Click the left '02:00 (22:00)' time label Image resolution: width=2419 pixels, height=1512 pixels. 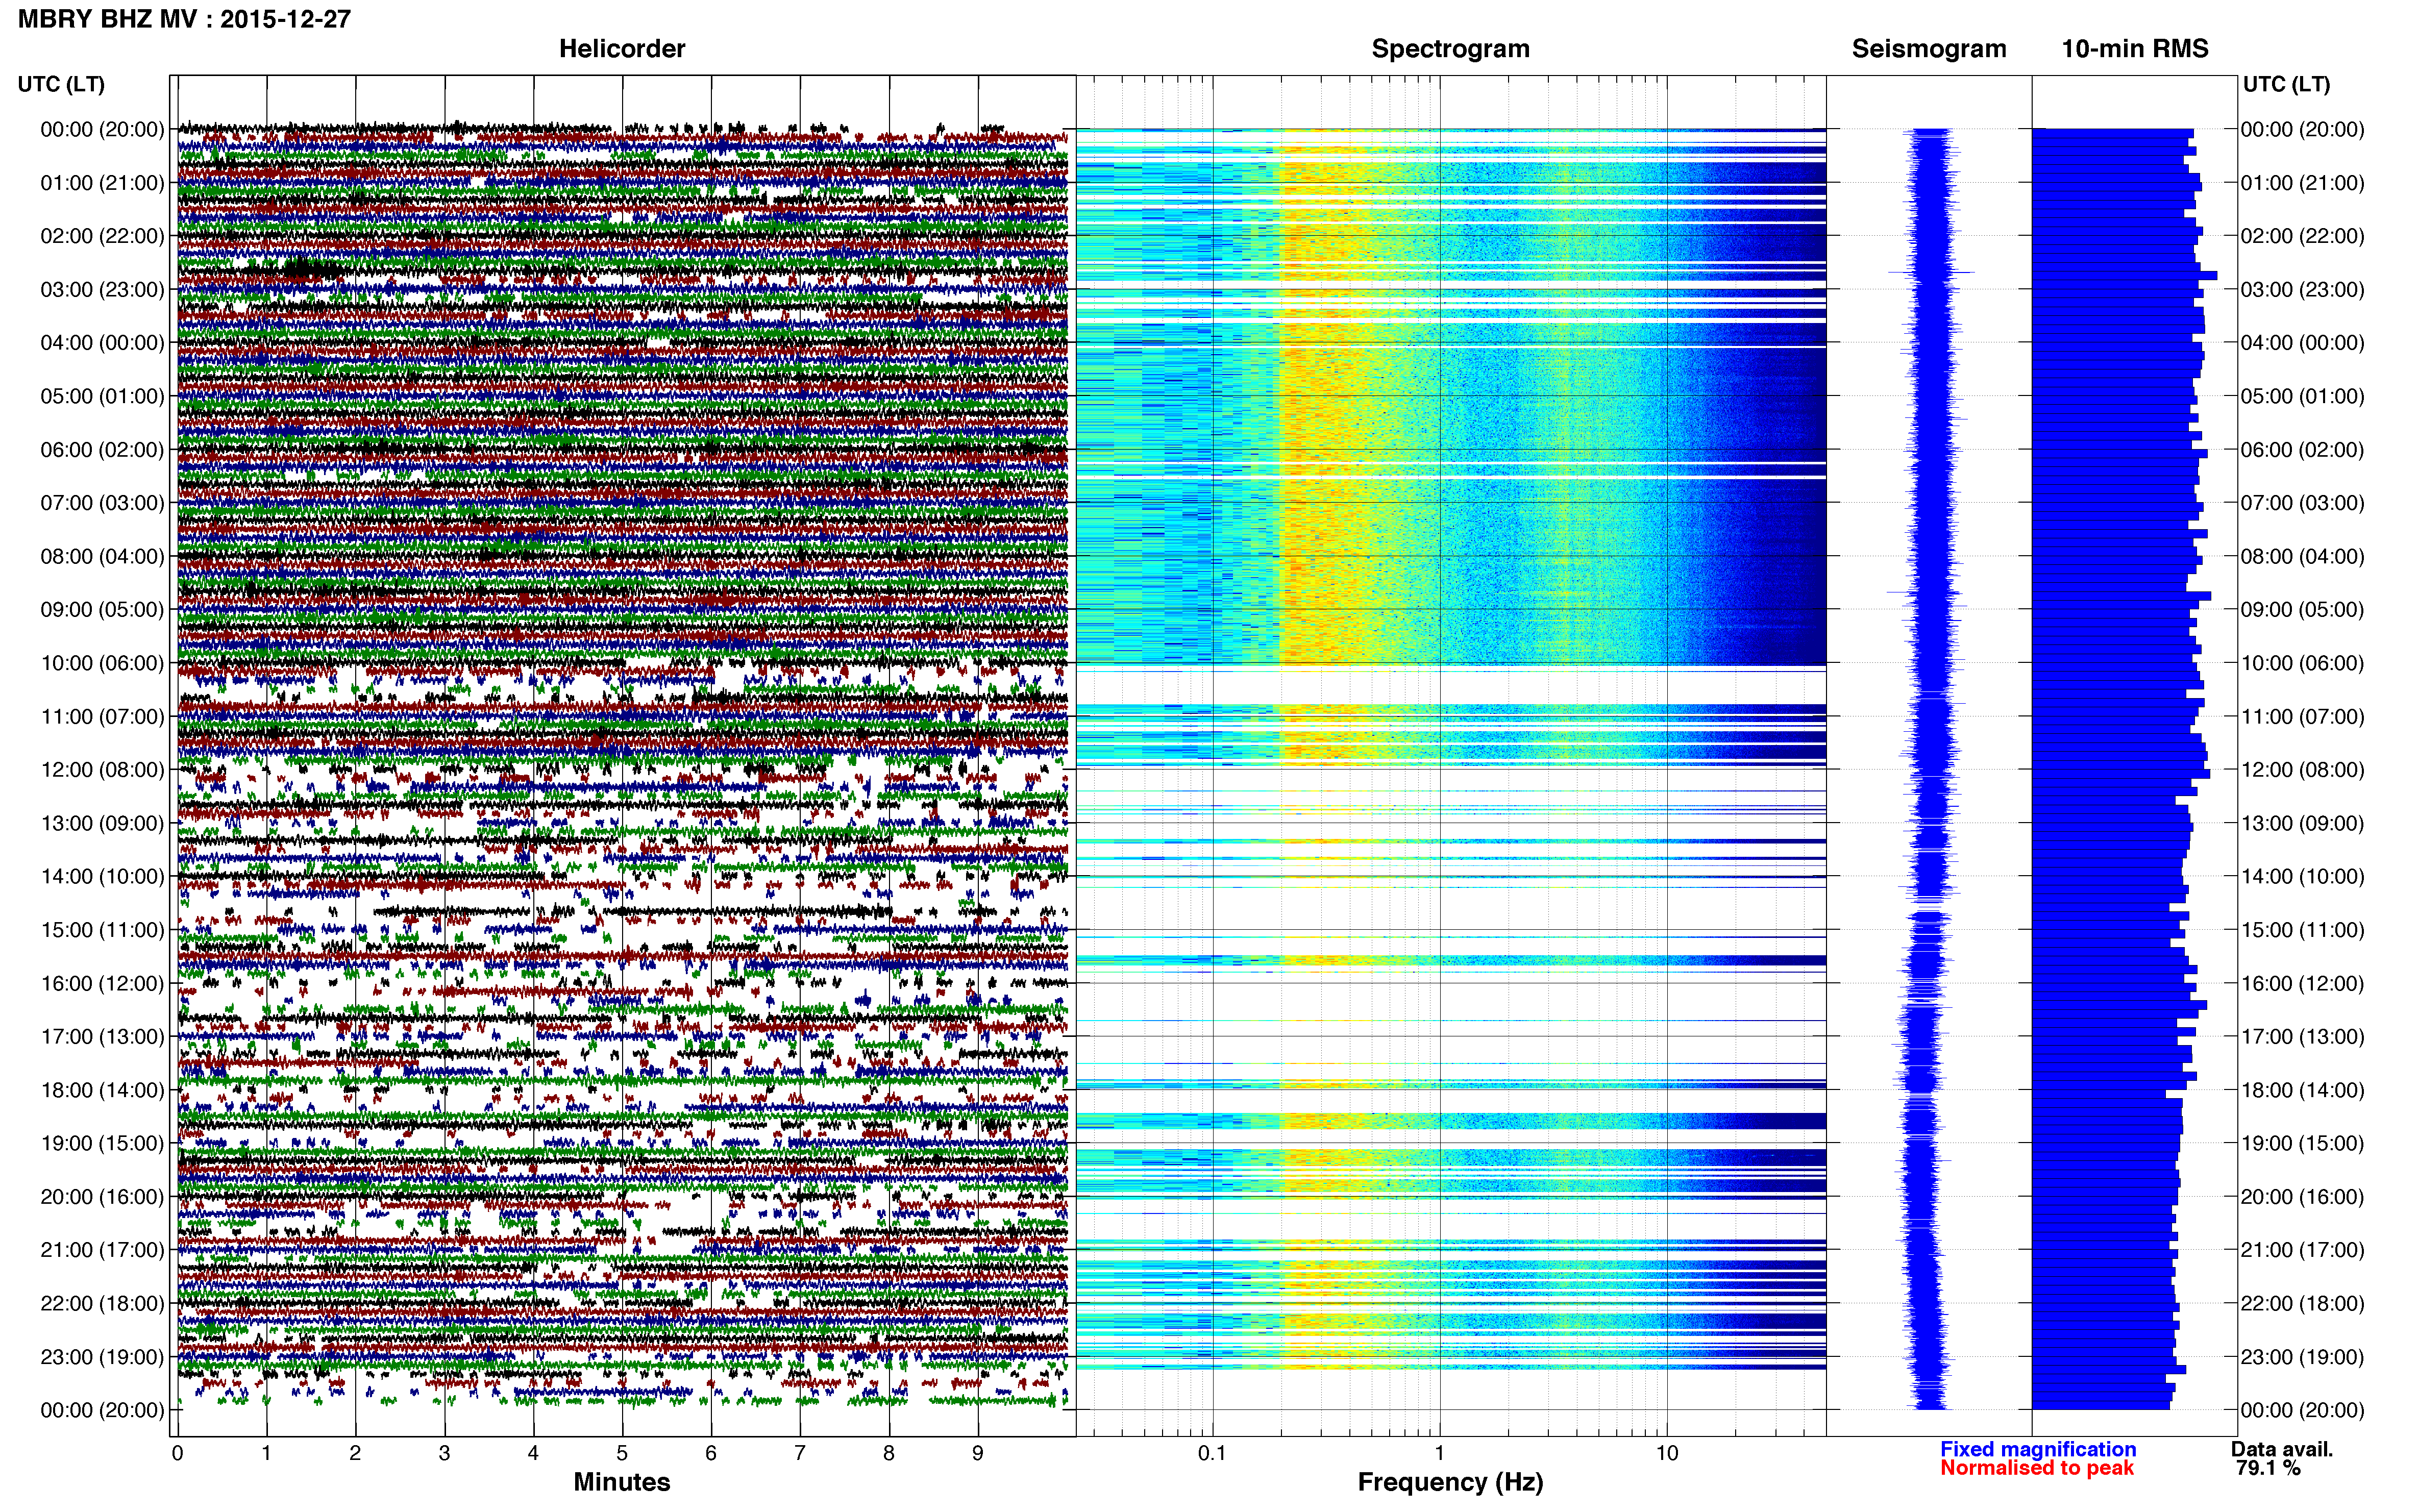pyautogui.click(x=102, y=236)
